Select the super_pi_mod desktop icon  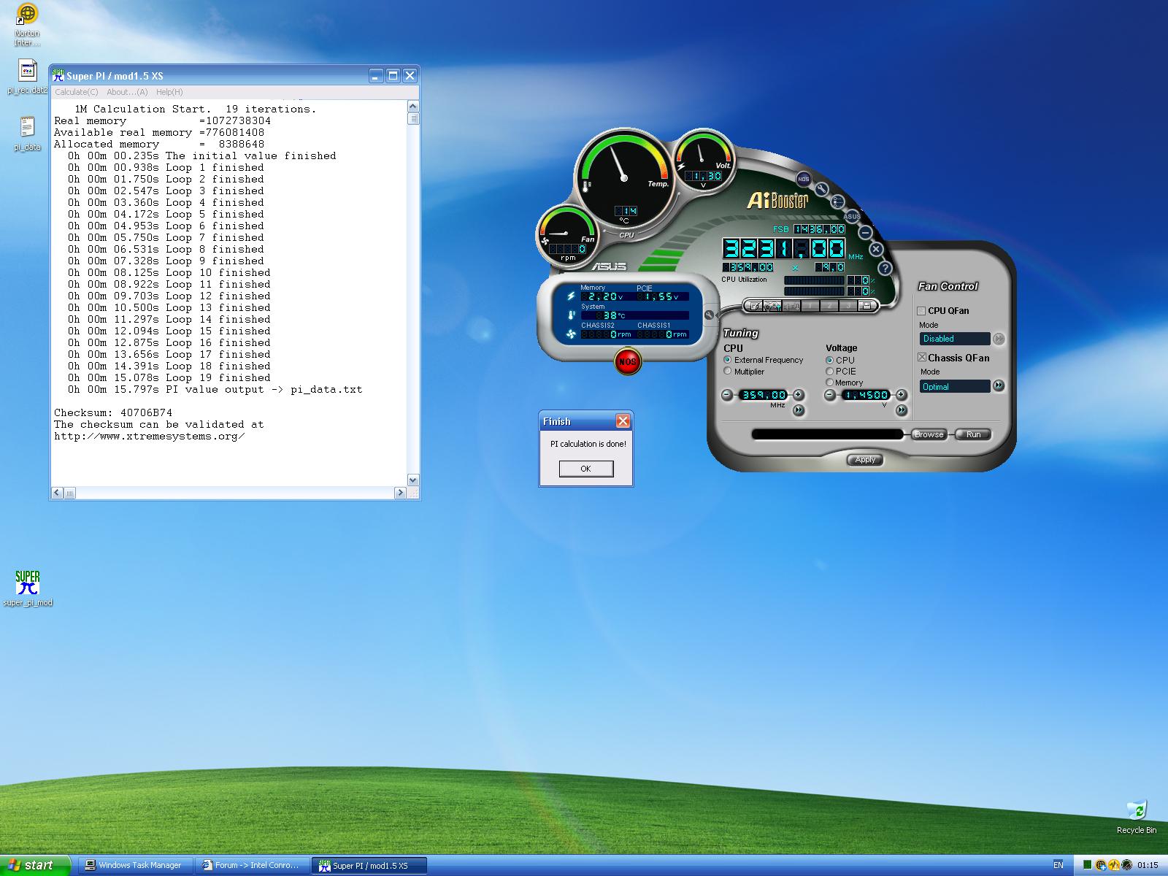28,588
